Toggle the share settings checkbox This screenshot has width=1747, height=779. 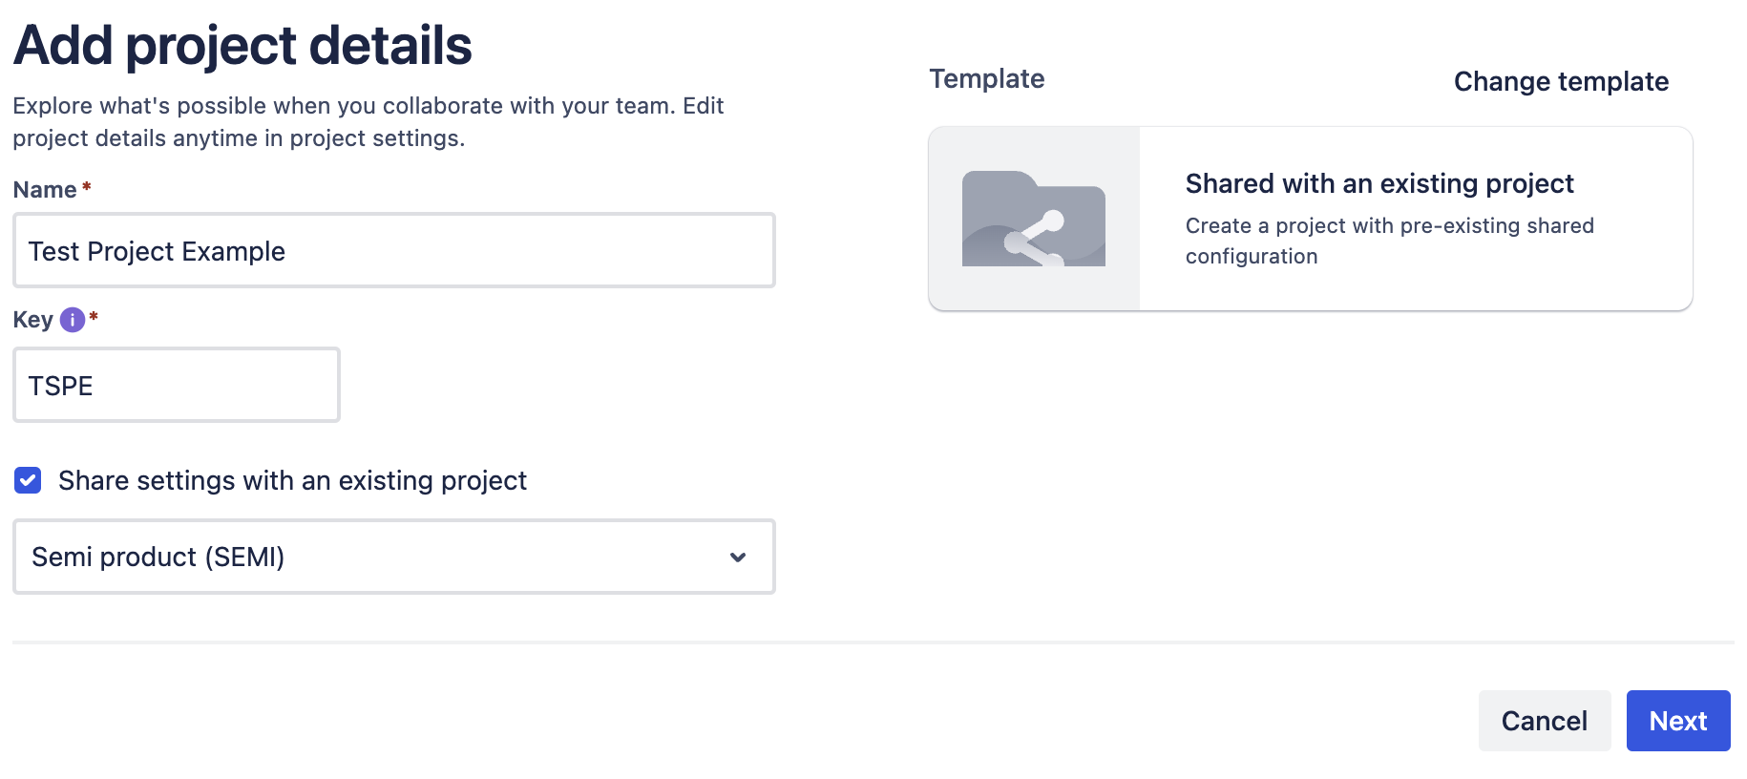click(x=29, y=480)
